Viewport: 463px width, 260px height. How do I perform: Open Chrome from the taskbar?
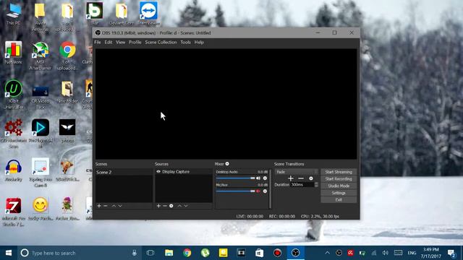click(x=187, y=253)
